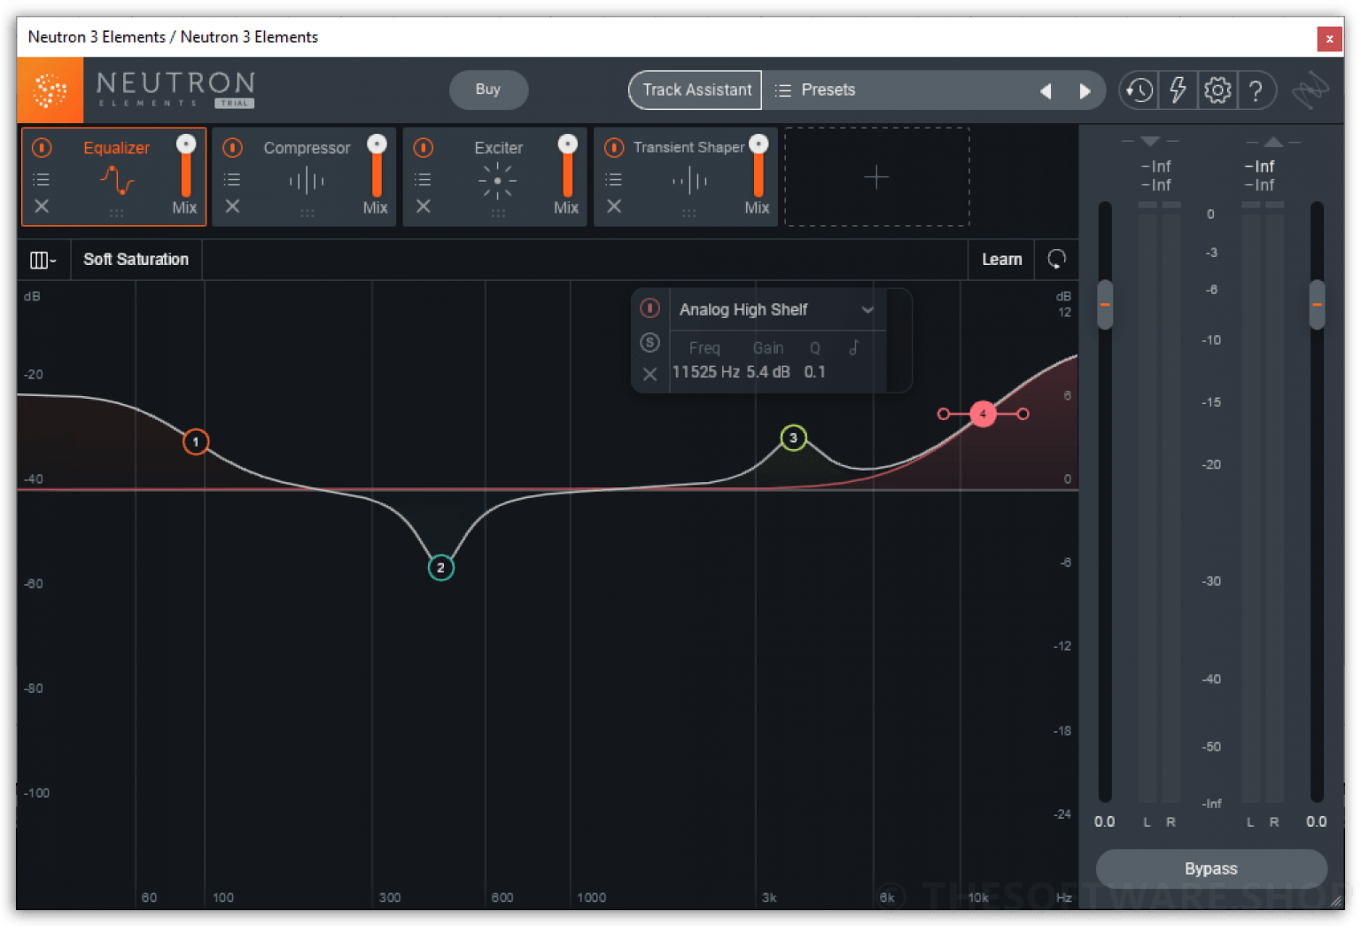The image size is (1361, 926).
Task: Click the Exciter Mix slider
Action: point(567,167)
